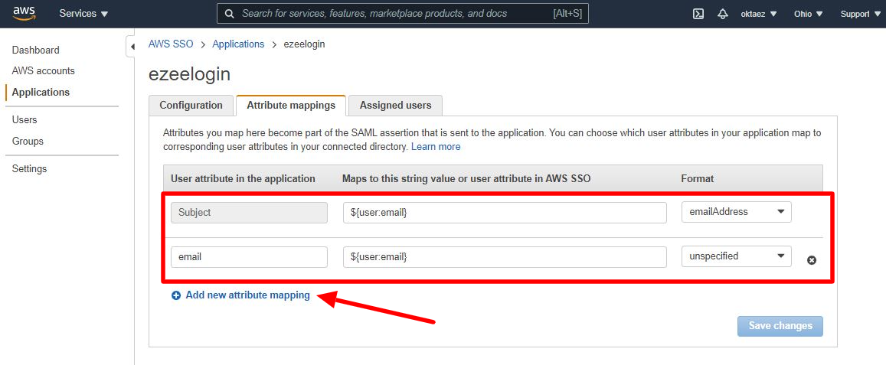
Task: Click the ezeelogin page heading
Action: point(189,74)
